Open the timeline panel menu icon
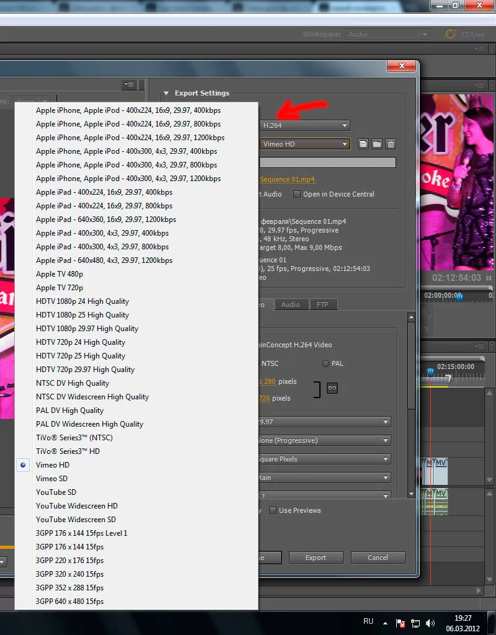Viewport: 496px width, 635px height. (479, 346)
